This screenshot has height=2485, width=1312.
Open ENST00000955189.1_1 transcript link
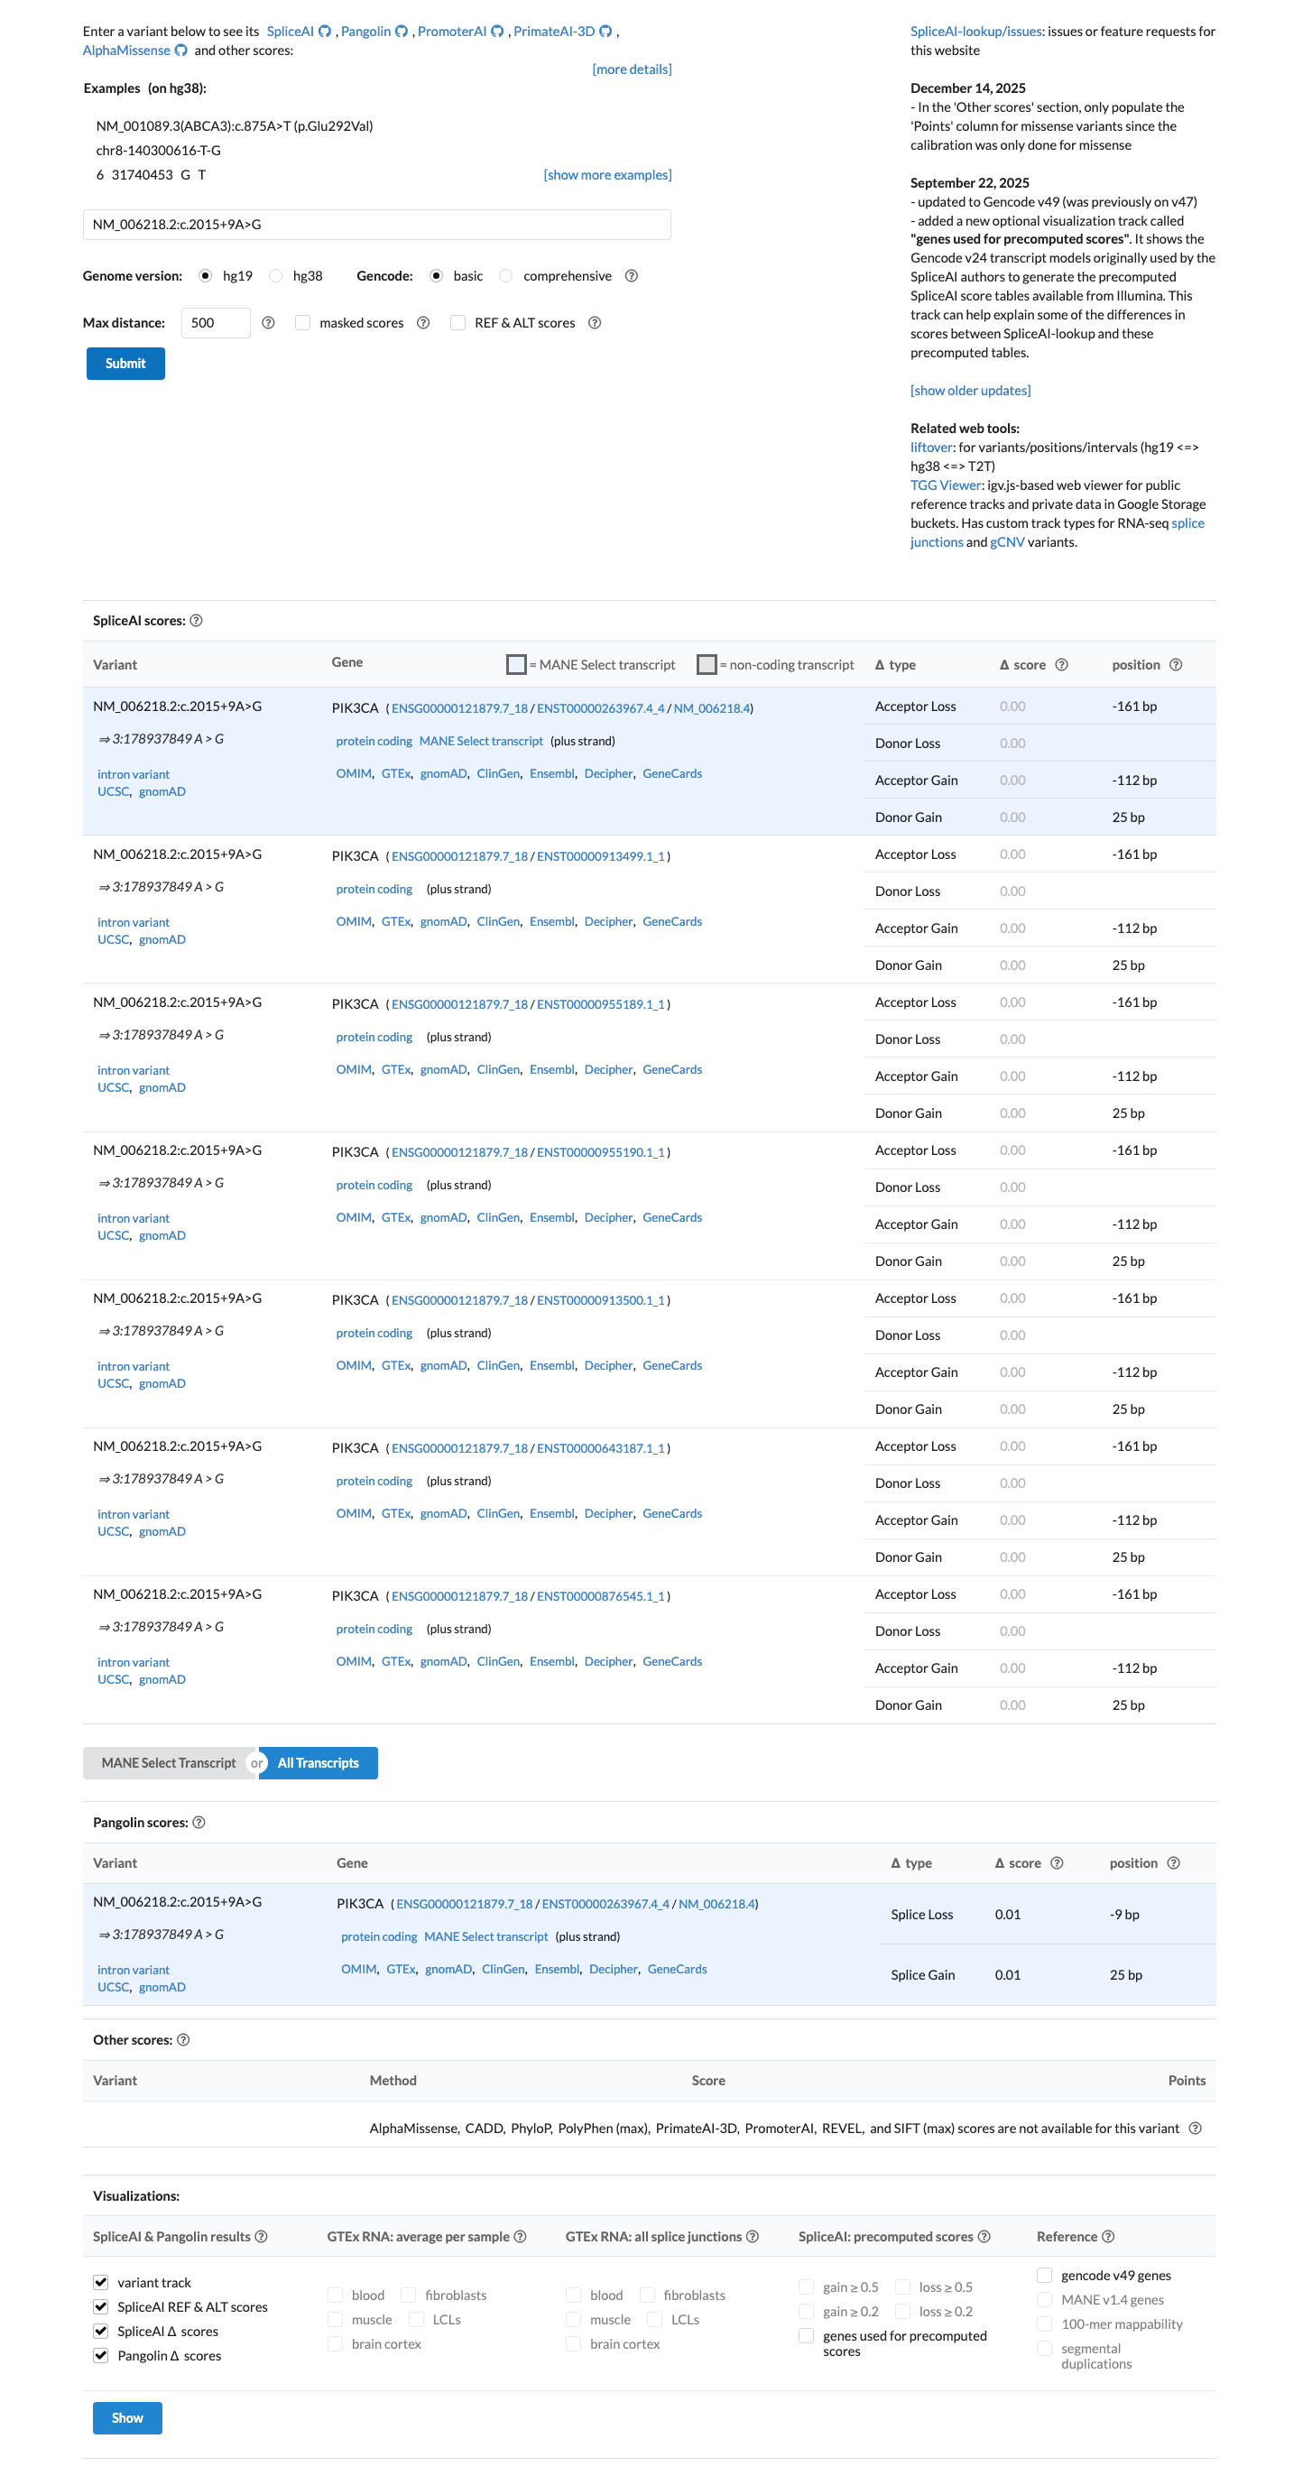601,1004
